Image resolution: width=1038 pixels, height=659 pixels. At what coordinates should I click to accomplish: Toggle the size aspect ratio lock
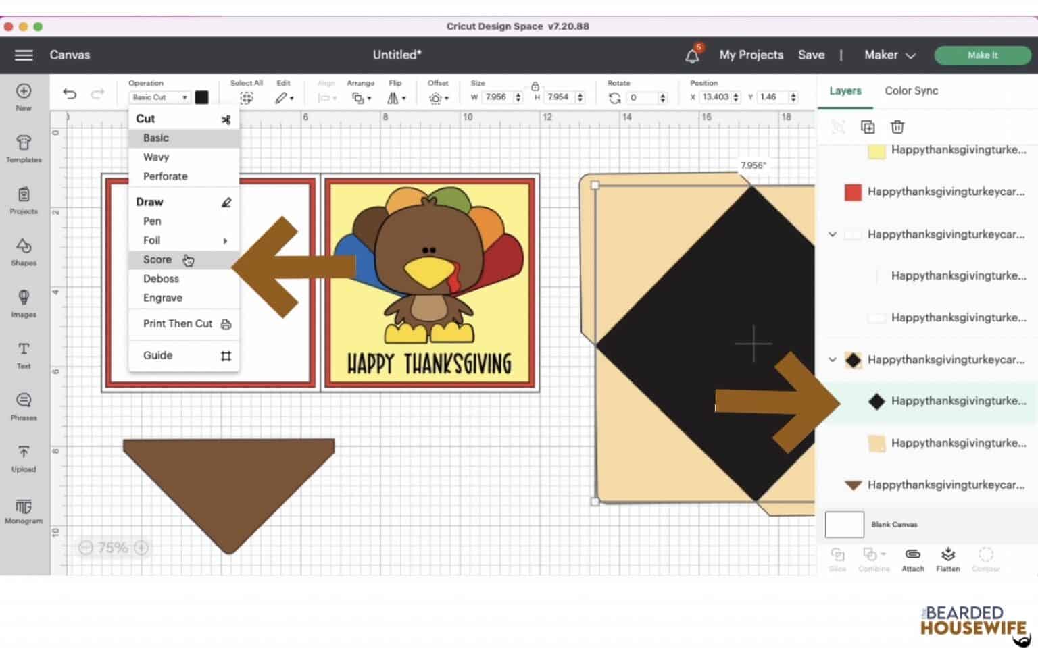535,88
